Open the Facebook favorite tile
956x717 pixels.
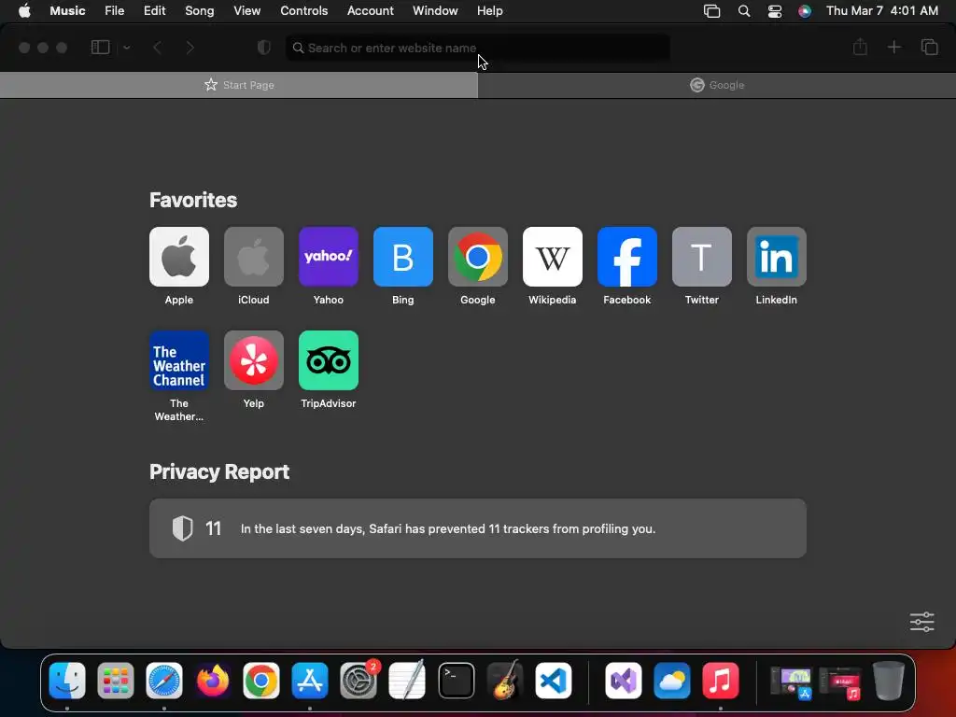[626, 257]
